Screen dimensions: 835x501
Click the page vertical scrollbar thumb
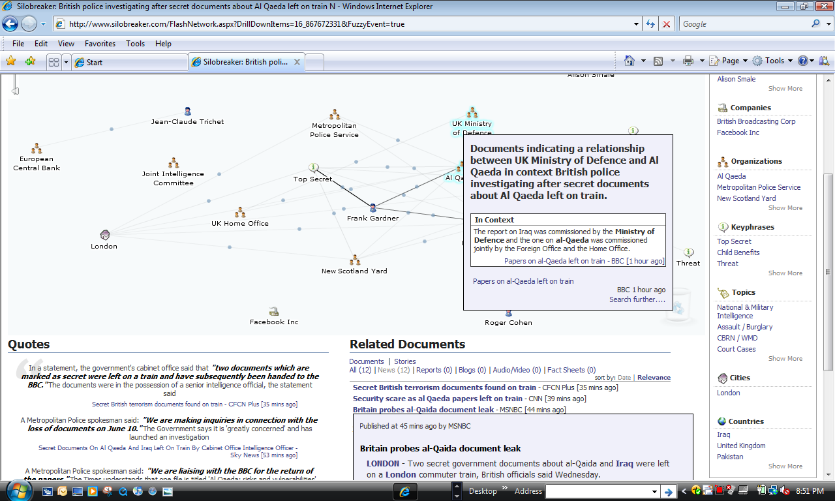tap(829, 271)
